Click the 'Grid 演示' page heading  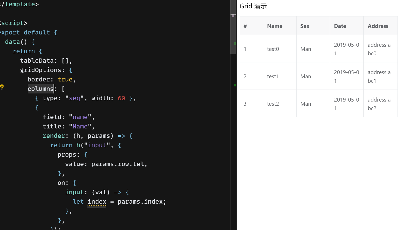point(253,6)
